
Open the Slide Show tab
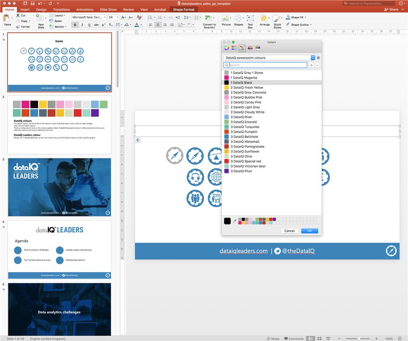(x=108, y=10)
